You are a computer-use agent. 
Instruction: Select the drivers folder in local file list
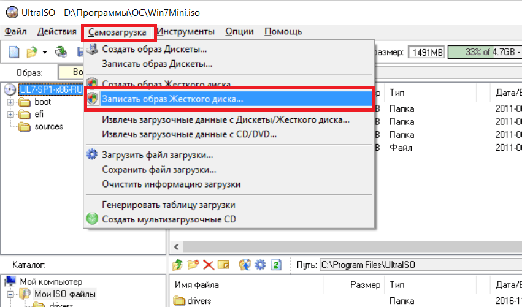click(x=199, y=301)
